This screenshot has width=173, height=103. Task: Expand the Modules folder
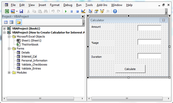[x=9, y=73]
